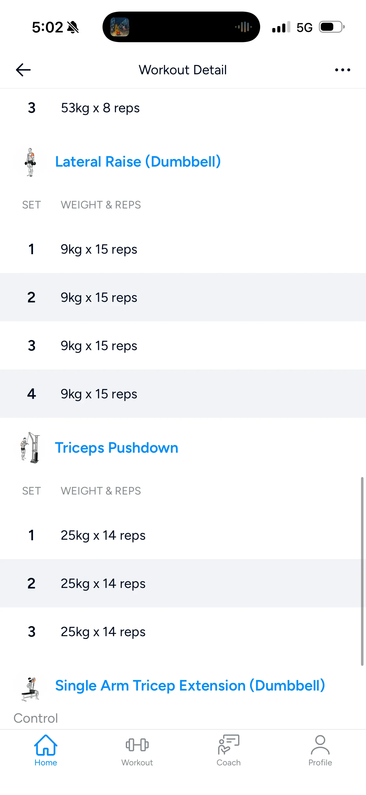Tap the 53kg x 8 reps row

[183, 108]
